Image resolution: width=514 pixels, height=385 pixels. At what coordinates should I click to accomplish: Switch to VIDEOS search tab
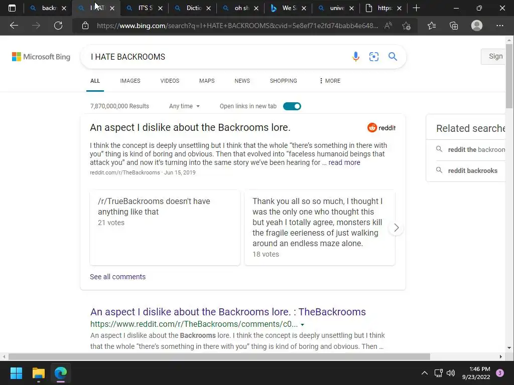pos(170,81)
